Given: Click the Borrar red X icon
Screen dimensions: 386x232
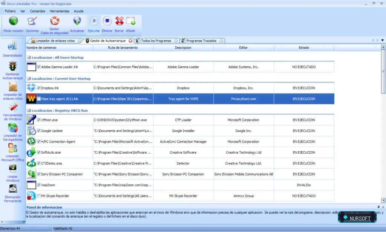Looking at the screenshot, I should click(119, 21).
